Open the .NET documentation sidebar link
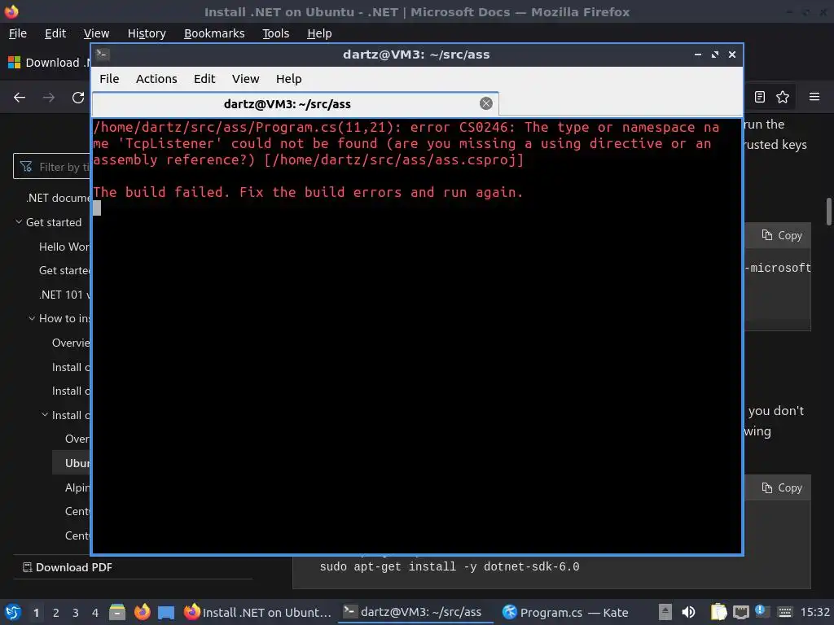Image resolution: width=834 pixels, height=625 pixels. 59,198
